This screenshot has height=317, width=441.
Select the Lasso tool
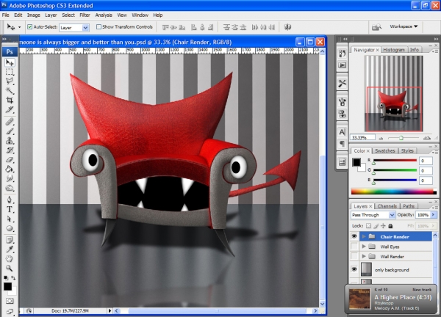[10, 81]
